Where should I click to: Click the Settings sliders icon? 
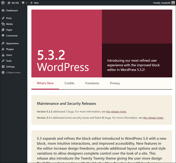3,67
